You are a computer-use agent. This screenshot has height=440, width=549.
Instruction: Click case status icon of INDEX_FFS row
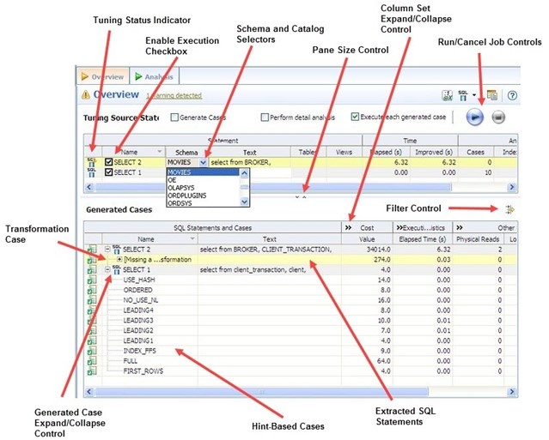coord(92,351)
